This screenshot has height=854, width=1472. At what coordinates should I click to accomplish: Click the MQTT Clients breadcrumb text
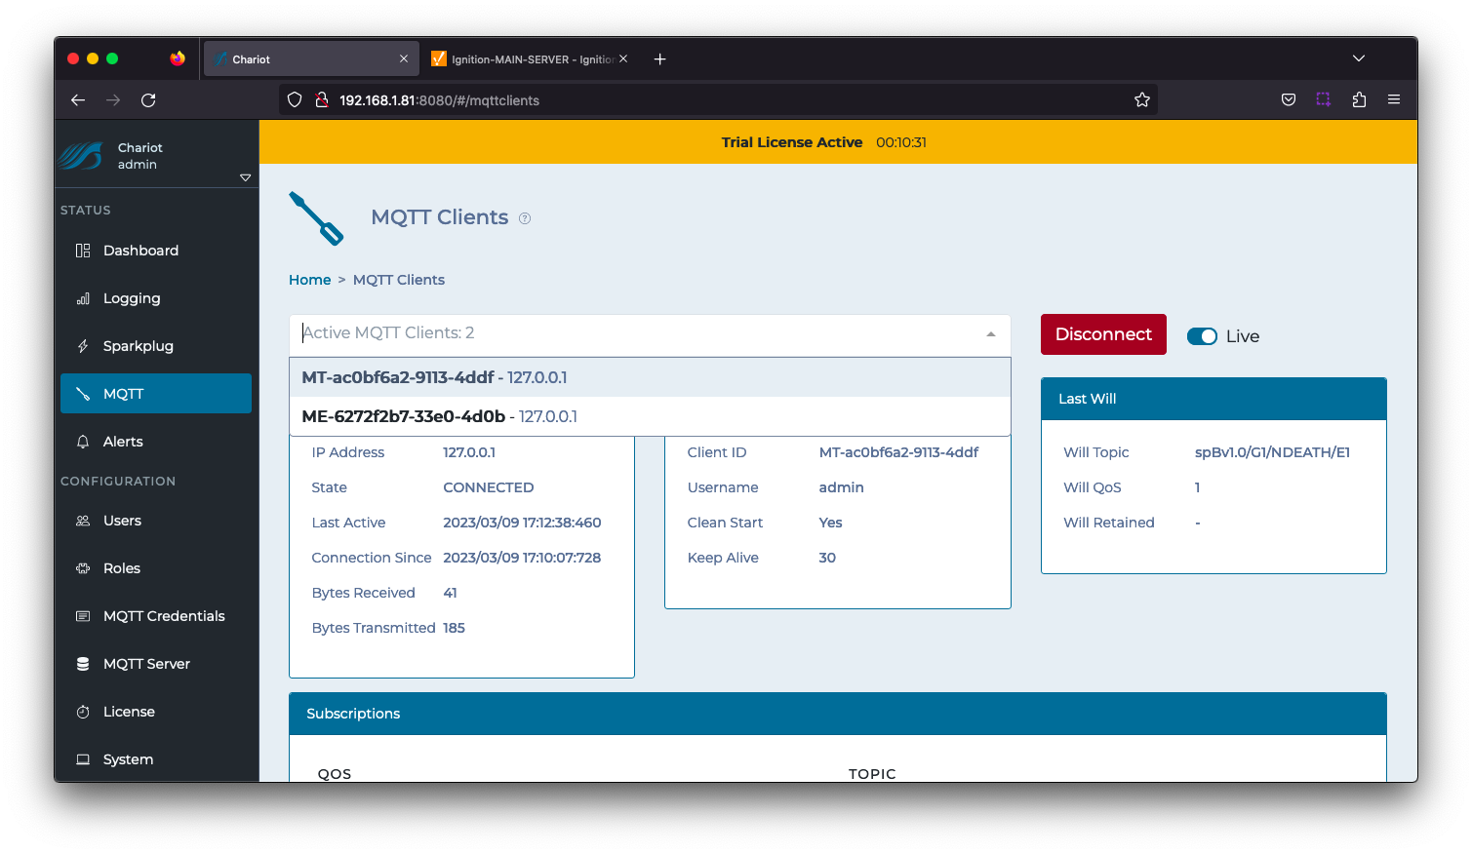pos(398,280)
